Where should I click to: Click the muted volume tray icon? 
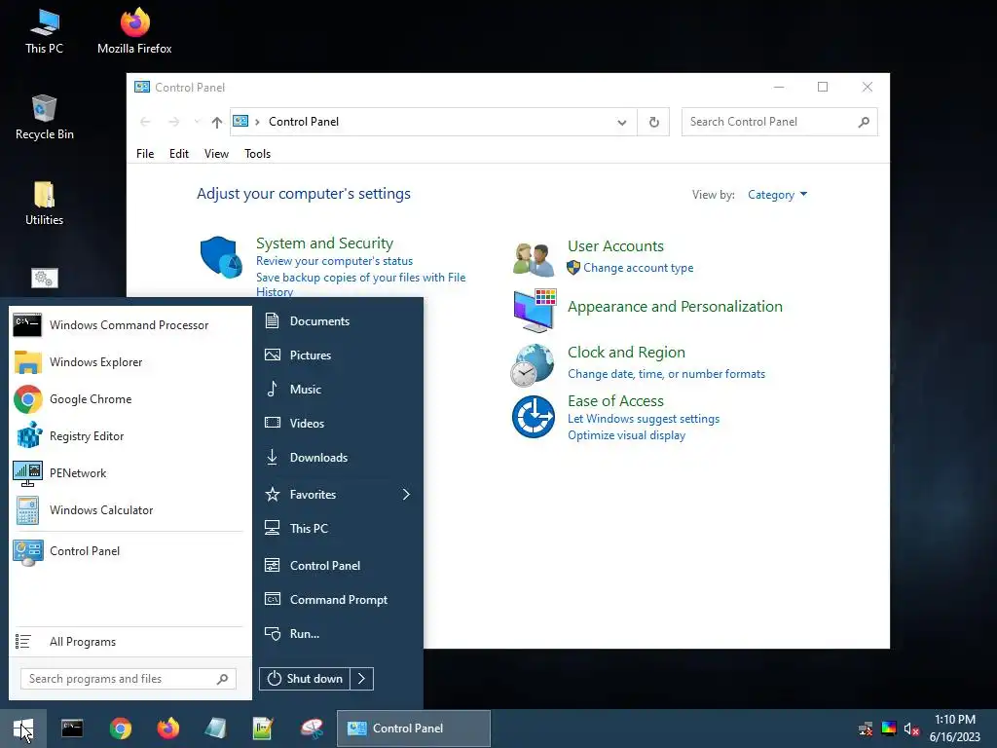tap(911, 729)
